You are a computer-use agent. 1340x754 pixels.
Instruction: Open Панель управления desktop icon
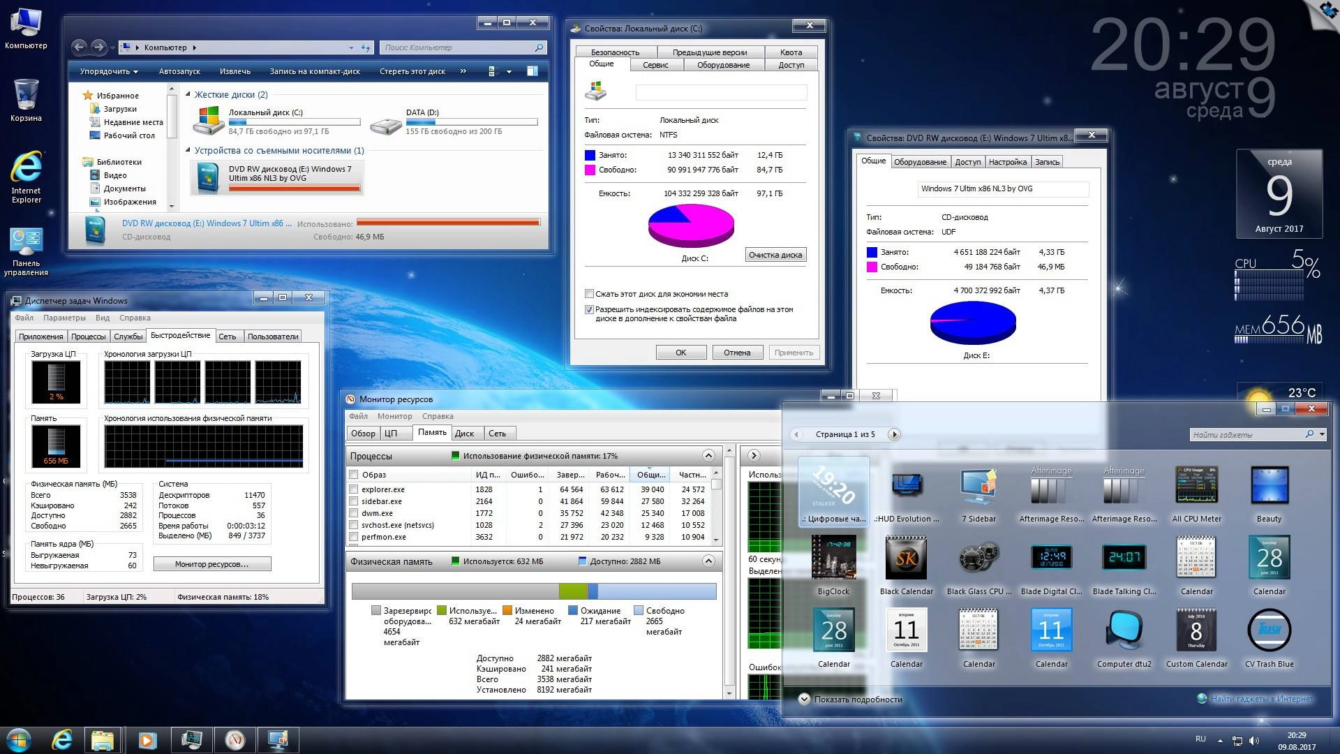pyautogui.click(x=26, y=251)
